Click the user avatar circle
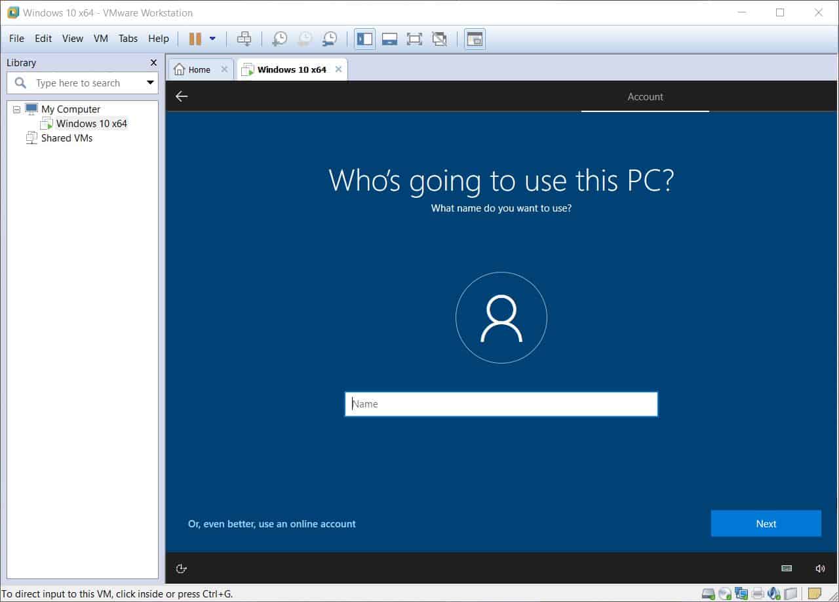839x602 pixels. (x=501, y=318)
